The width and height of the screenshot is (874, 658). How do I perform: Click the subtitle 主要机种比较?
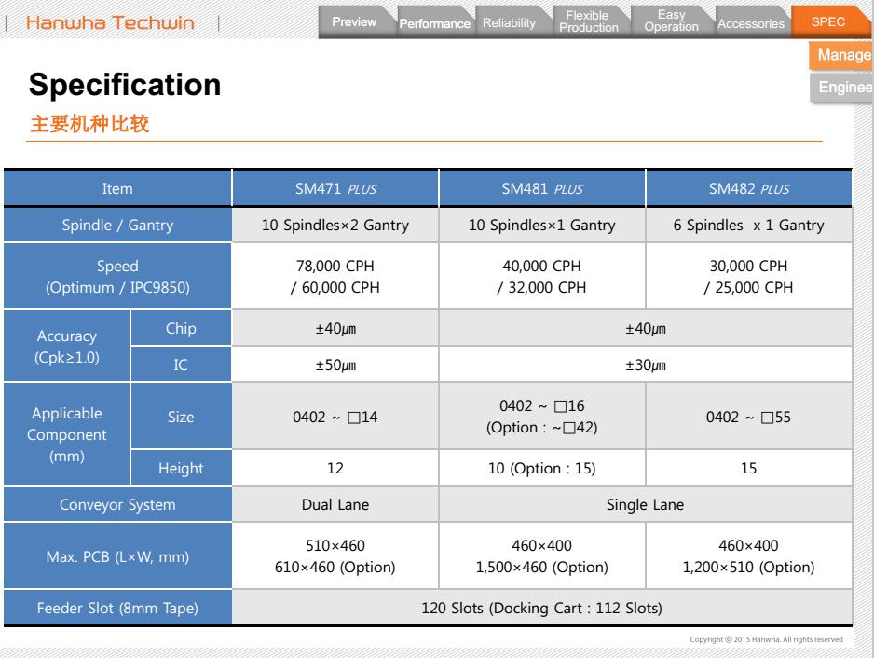click(x=89, y=124)
